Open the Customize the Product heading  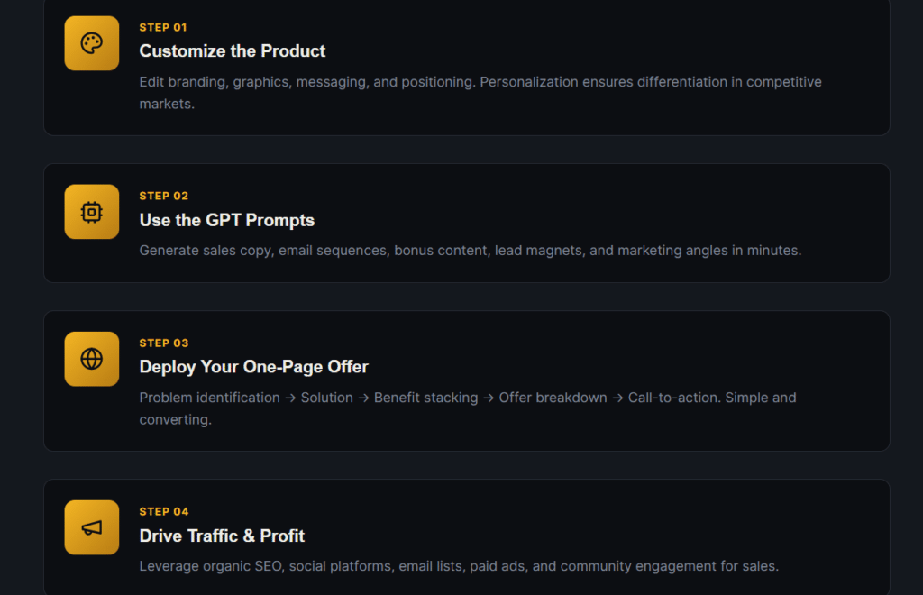pyautogui.click(x=233, y=51)
